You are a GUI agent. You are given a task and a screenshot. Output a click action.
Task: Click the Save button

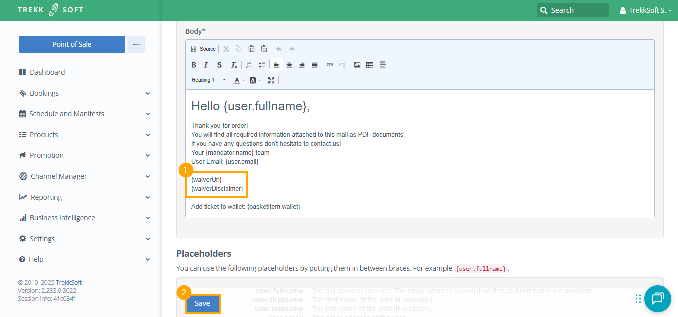202,303
